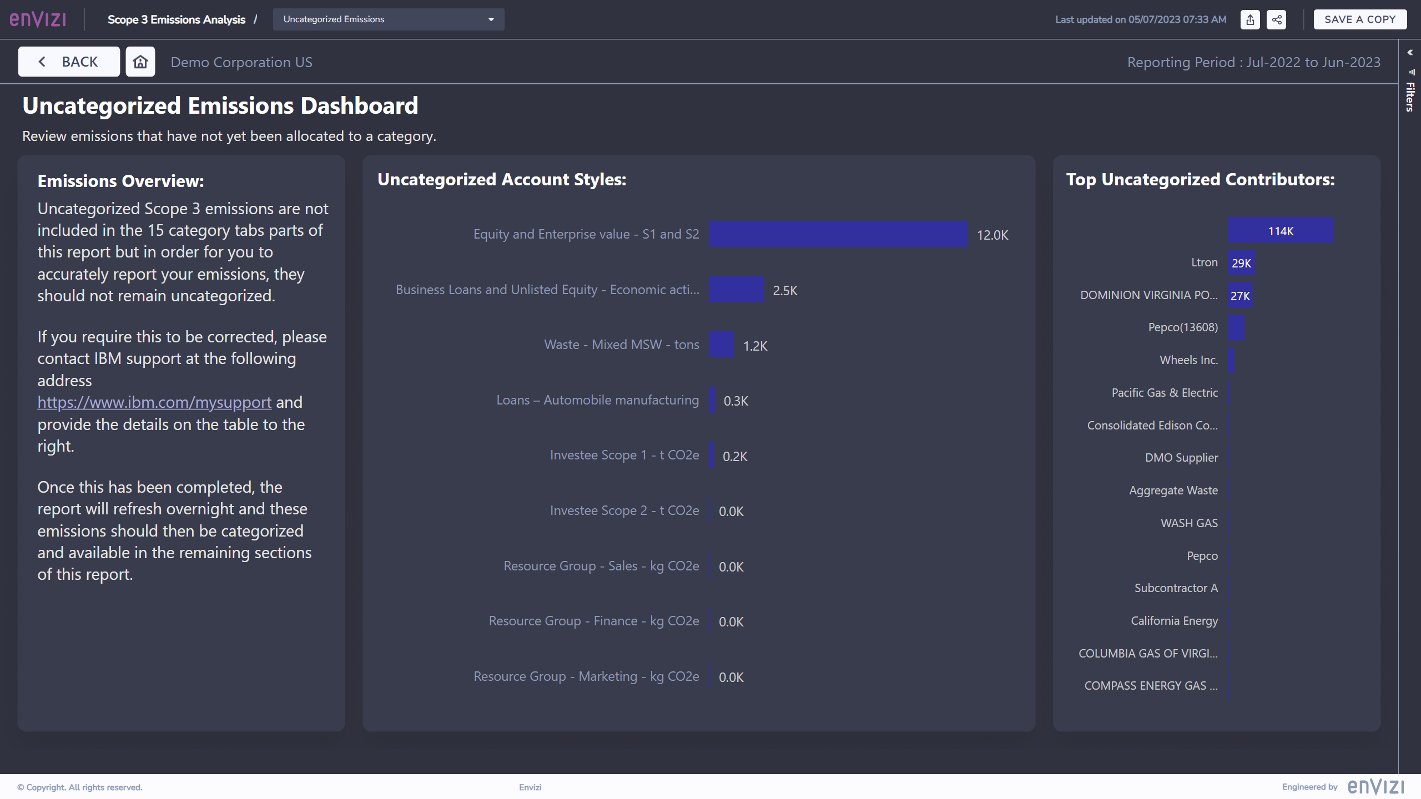Click the 'Subcontractor A' label
The image size is (1421, 799).
[x=1176, y=588]
